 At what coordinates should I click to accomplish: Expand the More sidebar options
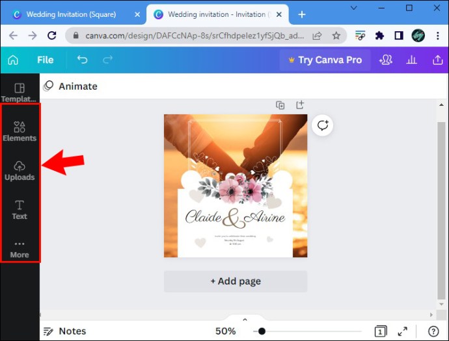tap(20, 249)
